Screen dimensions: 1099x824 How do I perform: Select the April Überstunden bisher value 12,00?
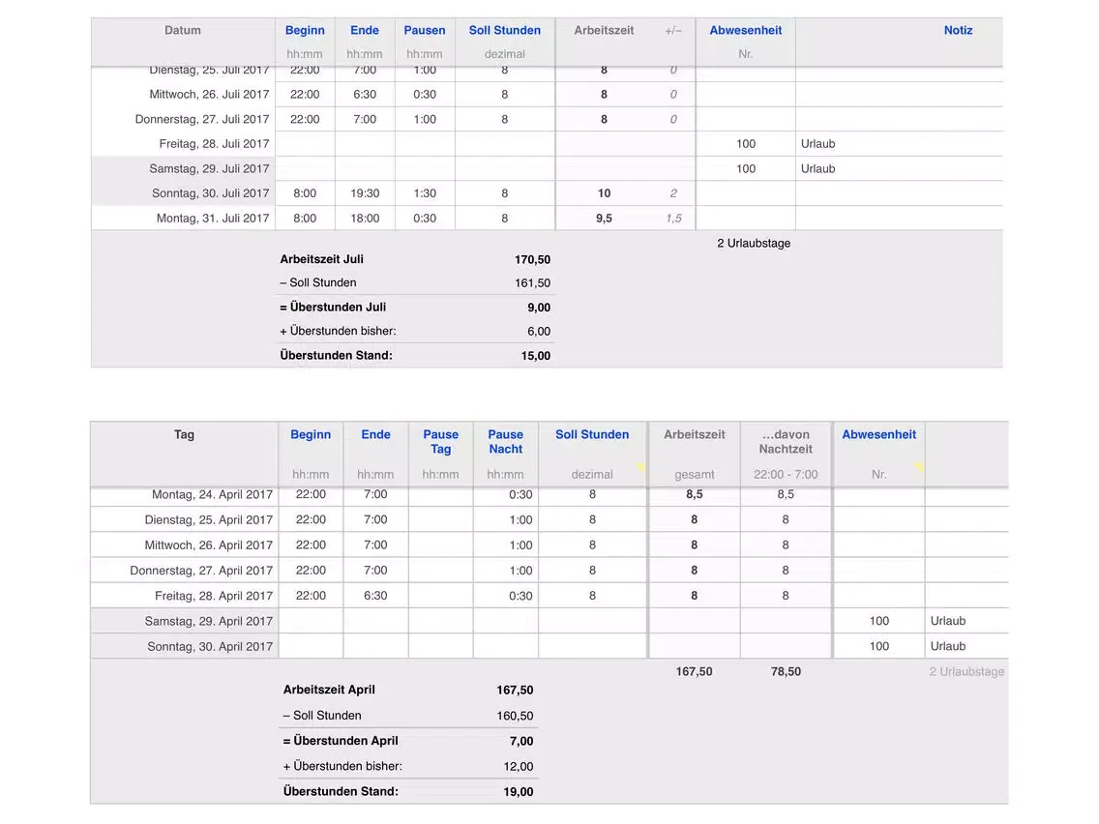tap(519, 767)
